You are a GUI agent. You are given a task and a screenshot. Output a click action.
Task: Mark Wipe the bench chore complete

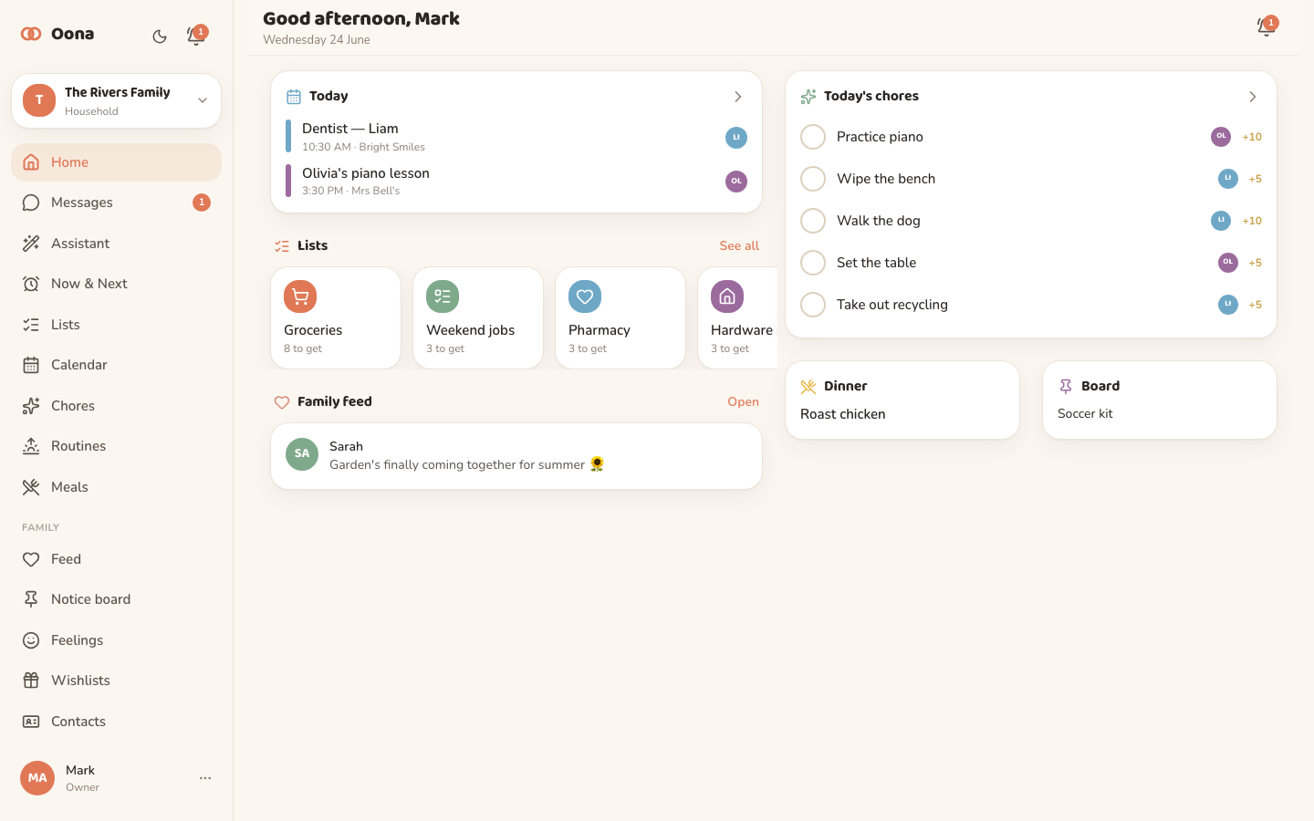coord(813,179)
